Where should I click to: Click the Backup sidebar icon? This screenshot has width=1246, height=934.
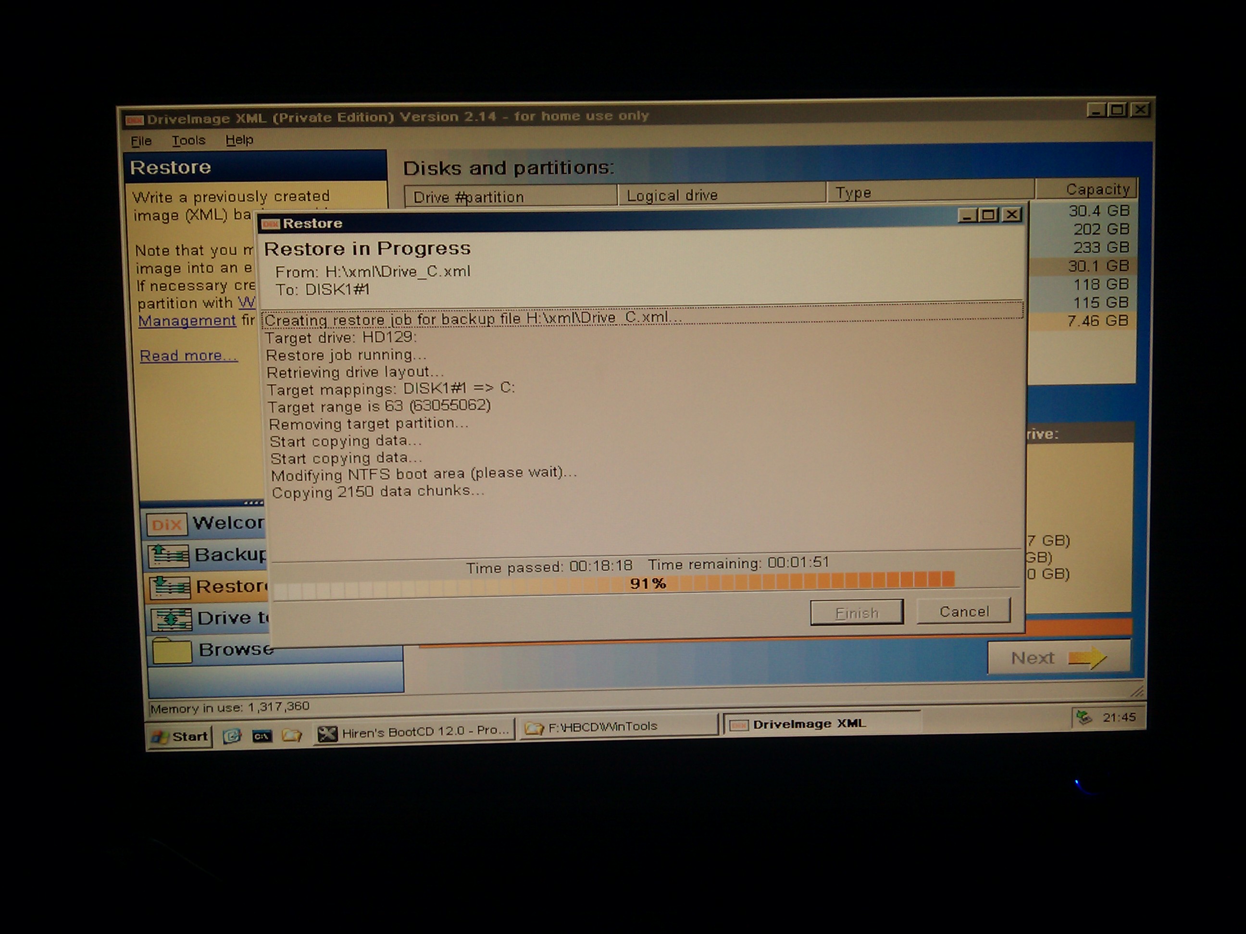168,556
